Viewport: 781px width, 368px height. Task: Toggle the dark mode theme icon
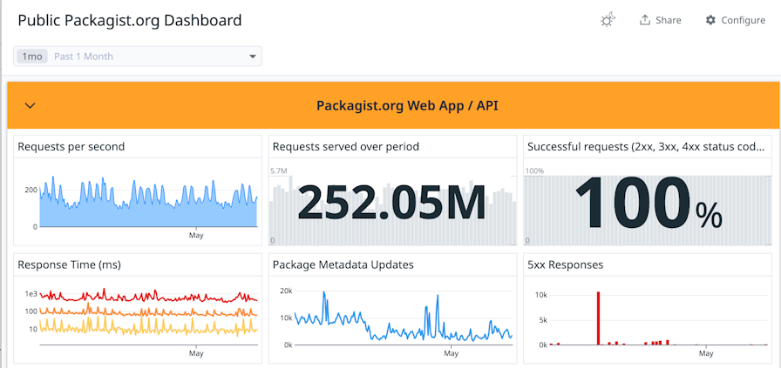[608, 20]
